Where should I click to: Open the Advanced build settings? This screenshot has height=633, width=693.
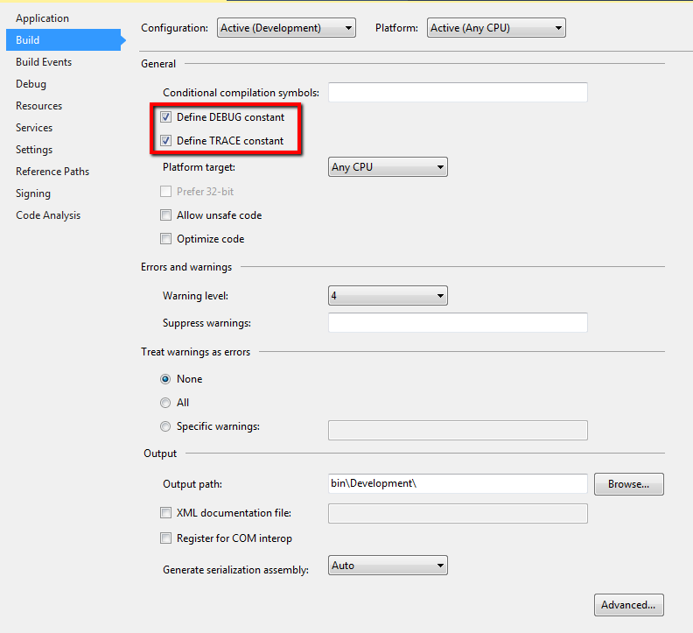coord(628,605)
